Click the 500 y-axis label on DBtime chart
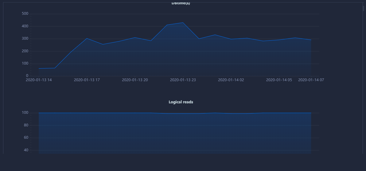Screen dimensions: 366x171 25,14
